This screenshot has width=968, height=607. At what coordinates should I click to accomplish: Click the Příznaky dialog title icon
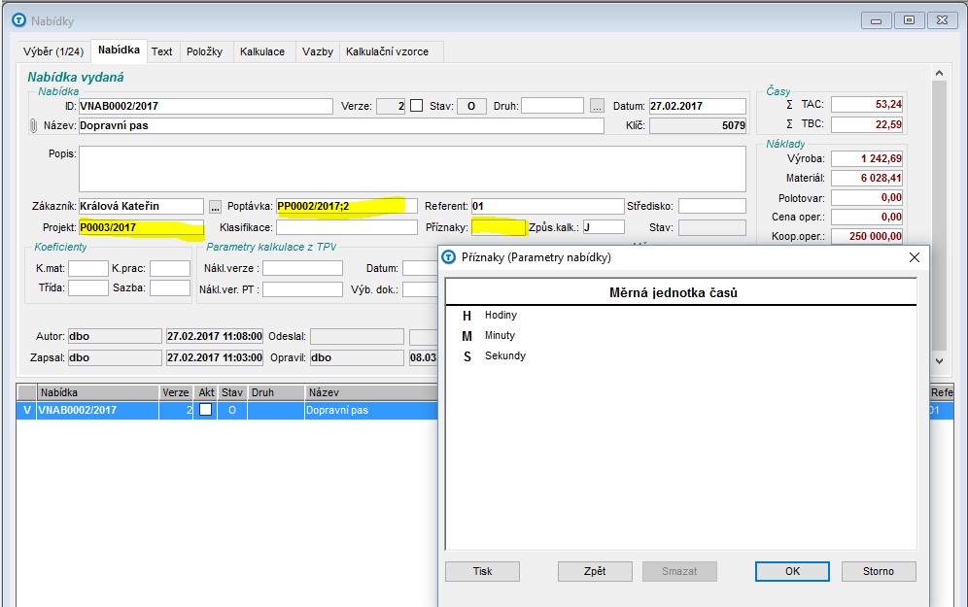pyautogui.click(x=449, y=257)
